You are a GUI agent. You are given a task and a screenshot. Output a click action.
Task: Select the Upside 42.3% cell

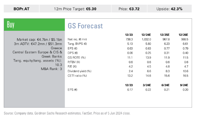pos(169,9)
